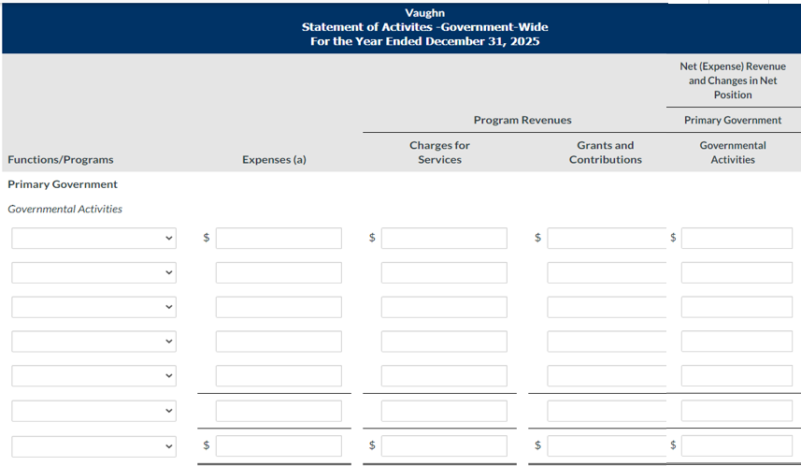Click the 'Statement of Activites -Government-Wide' title
The image size is (801, 466).
425,27
